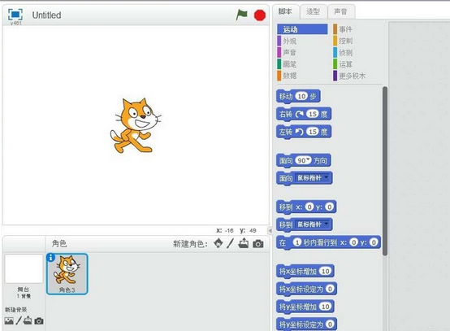Click the 左转 15 度 block
This screenshot has height=331, width=450.
[304, 132]
